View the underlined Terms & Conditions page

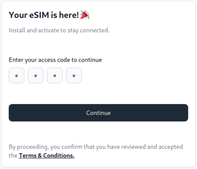[x=47, y=156]
